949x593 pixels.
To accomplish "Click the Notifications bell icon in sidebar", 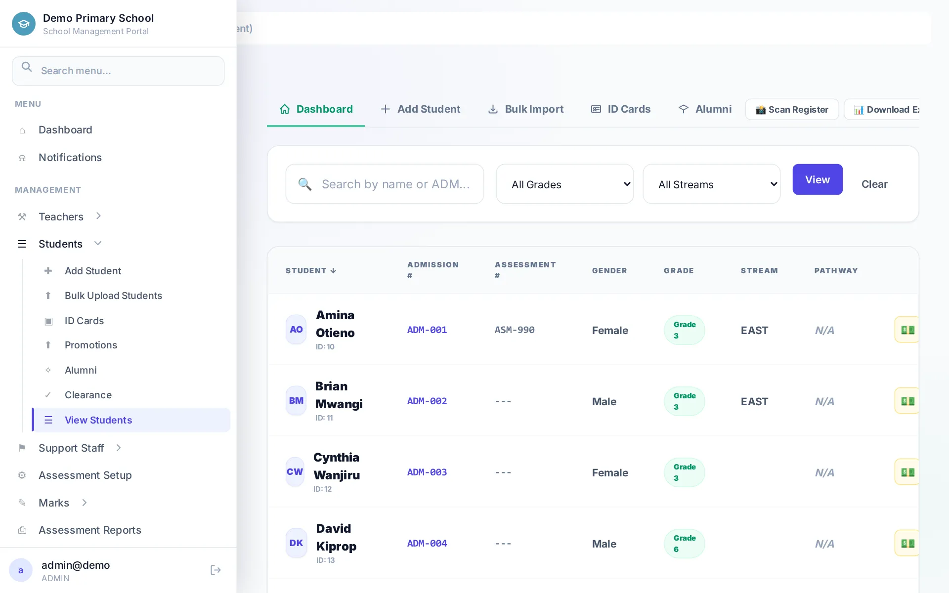I will tap(22, 158).
